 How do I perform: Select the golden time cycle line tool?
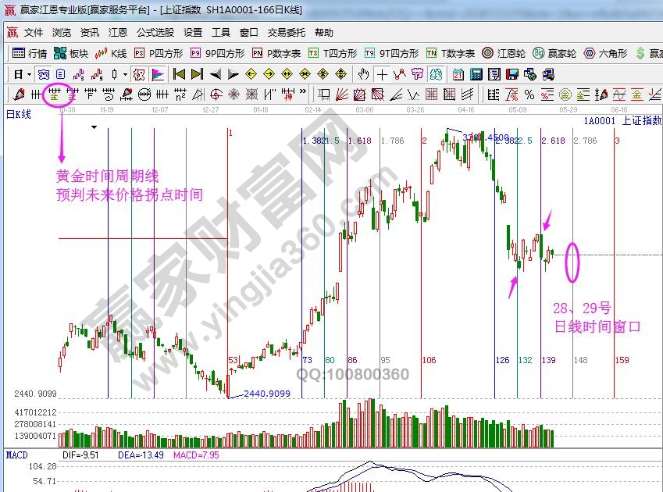pyautogui.click(x=55, y=94)
